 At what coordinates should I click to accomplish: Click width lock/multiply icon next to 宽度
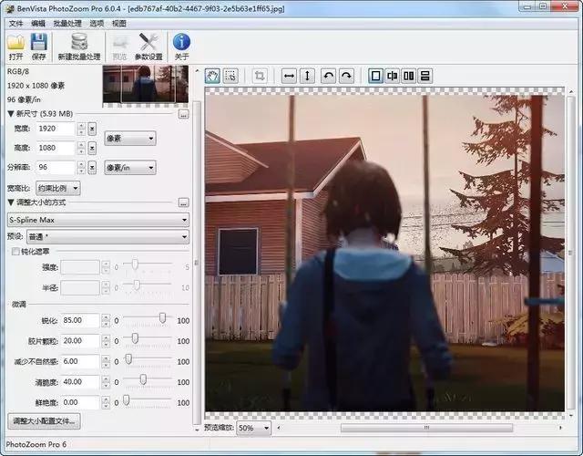click(92, 129)
